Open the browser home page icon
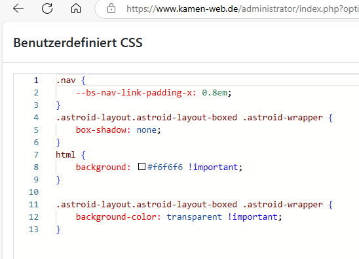Image resolution: width=359 pixels, height=259 pixels. pos(76,9)
